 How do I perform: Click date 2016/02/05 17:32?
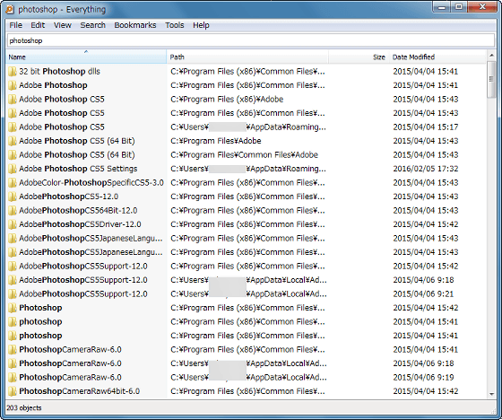coord(426,169)
